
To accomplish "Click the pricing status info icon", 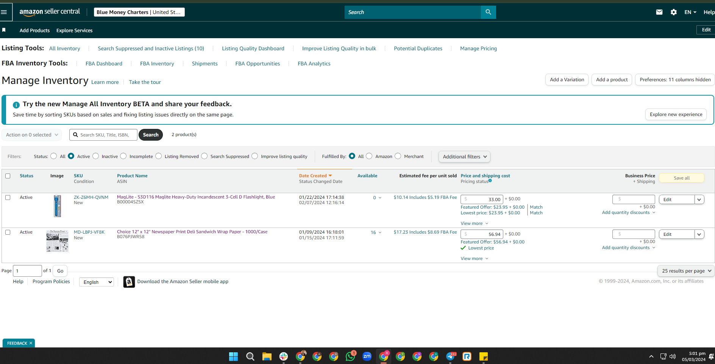I will [490, 181].
